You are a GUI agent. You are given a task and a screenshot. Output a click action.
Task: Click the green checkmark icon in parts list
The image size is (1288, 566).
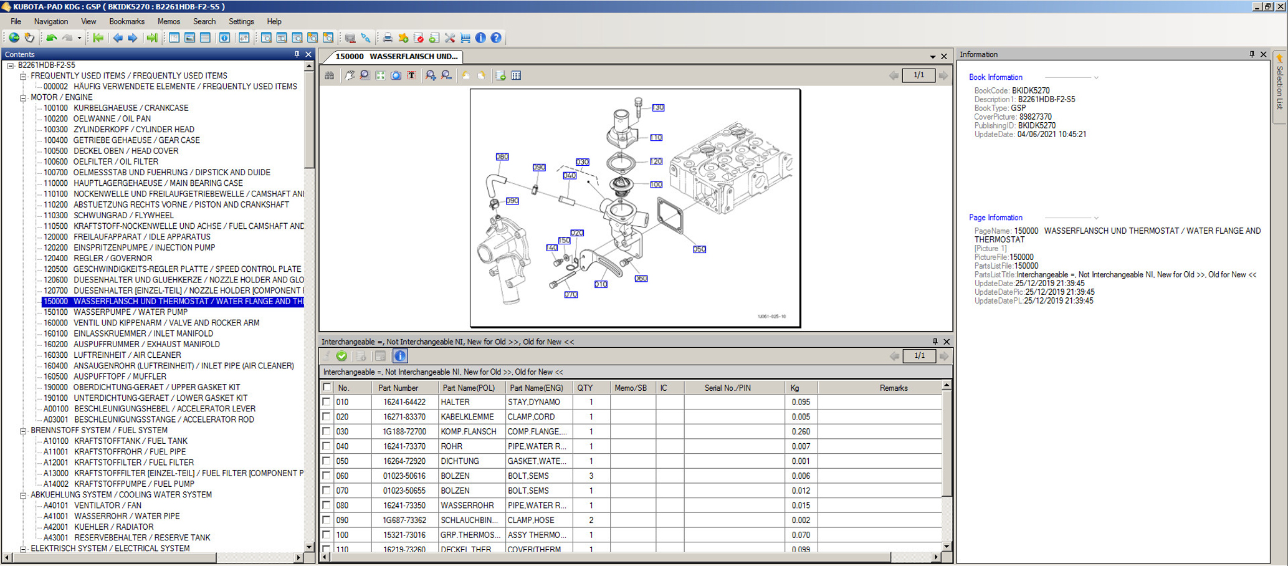(x=341, y=356)
